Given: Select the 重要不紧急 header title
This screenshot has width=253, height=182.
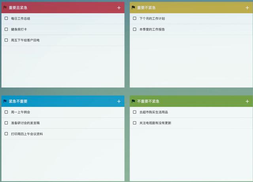Looking at the screenshot, I should click(146, 8).
